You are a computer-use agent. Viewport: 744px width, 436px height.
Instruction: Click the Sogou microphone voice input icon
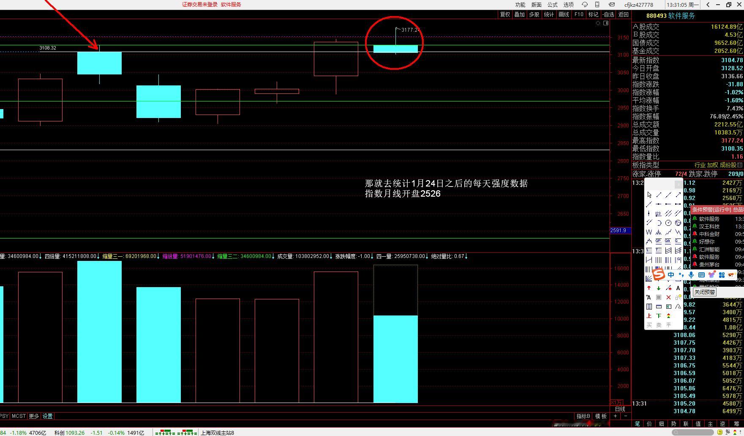tap(691, 275)
